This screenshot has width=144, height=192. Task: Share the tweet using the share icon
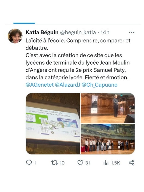tap(132, 163)
